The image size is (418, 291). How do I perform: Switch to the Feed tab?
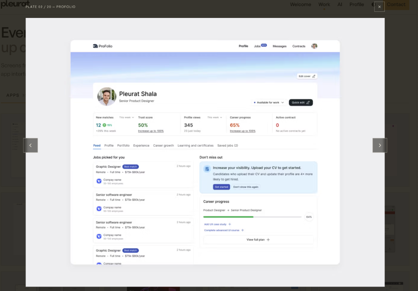(97, 145)
